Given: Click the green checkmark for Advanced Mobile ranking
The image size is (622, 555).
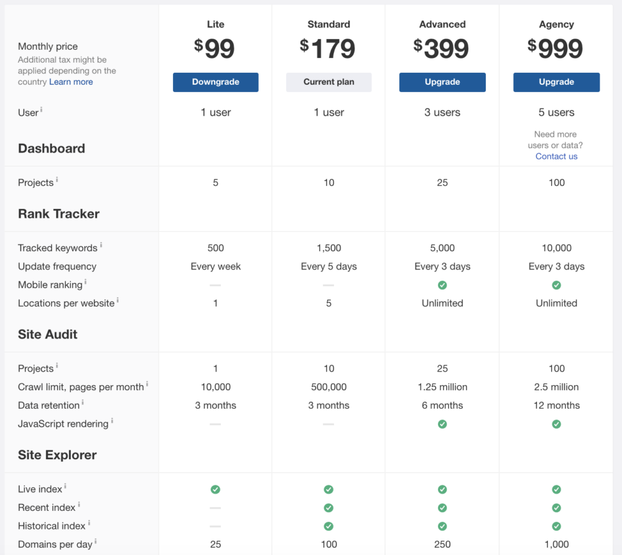Looking at the screenshot, I should click(x=442, y=285).
